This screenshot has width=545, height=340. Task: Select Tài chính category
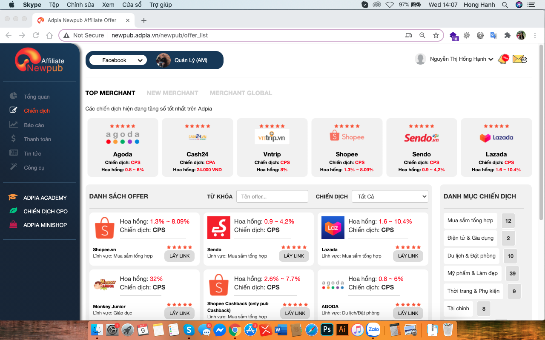pyautogui.click(x=458, y=309)
